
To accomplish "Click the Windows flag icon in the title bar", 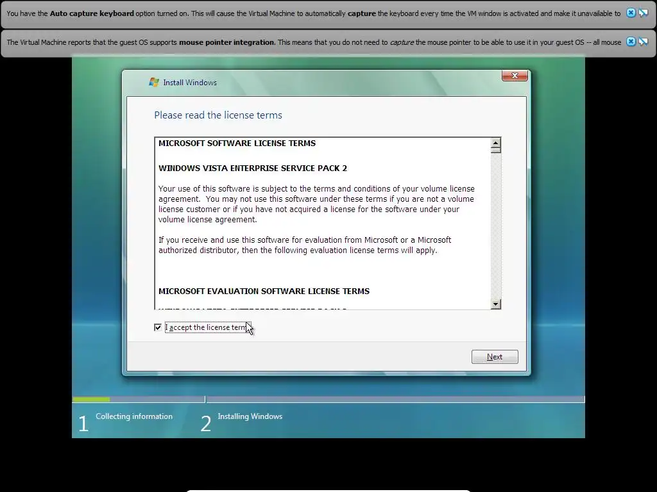I will tap(154, 83).
